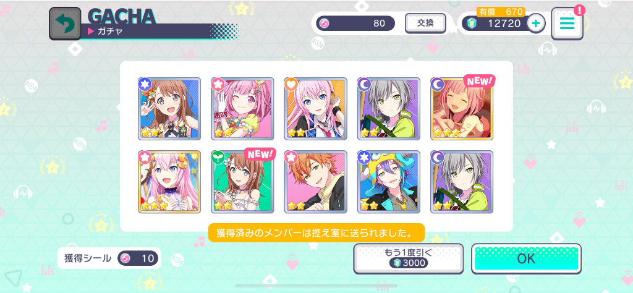Confirm results with the OK button

coord(527,259)
